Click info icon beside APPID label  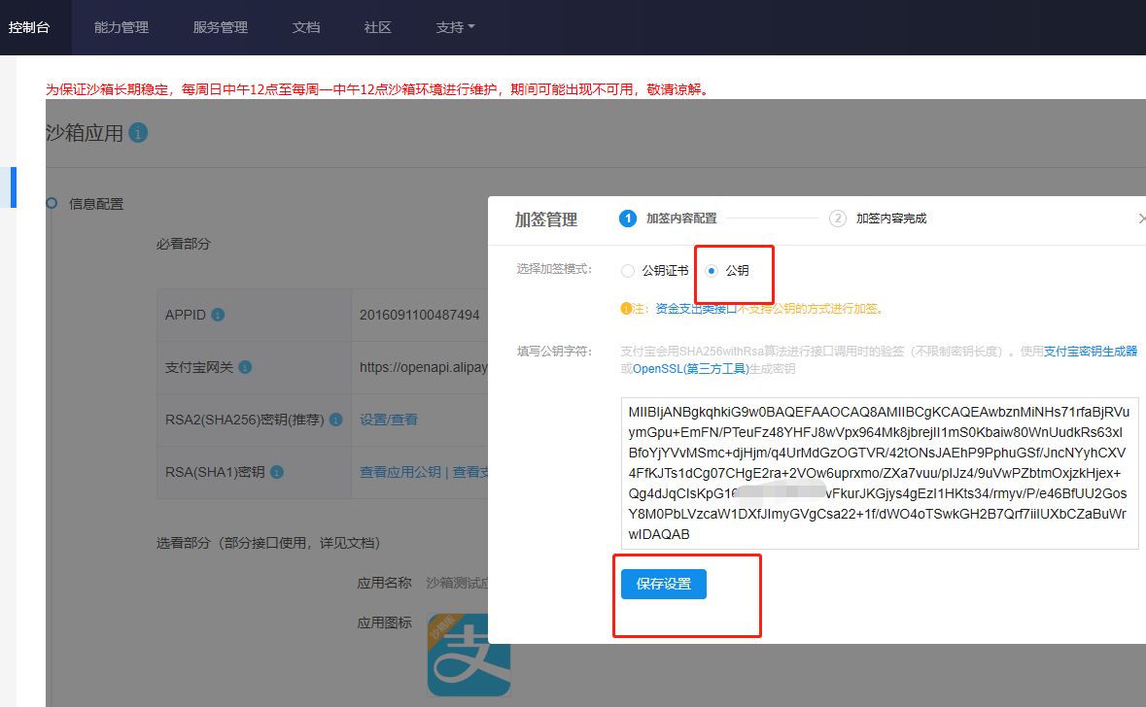pos(218,315)
